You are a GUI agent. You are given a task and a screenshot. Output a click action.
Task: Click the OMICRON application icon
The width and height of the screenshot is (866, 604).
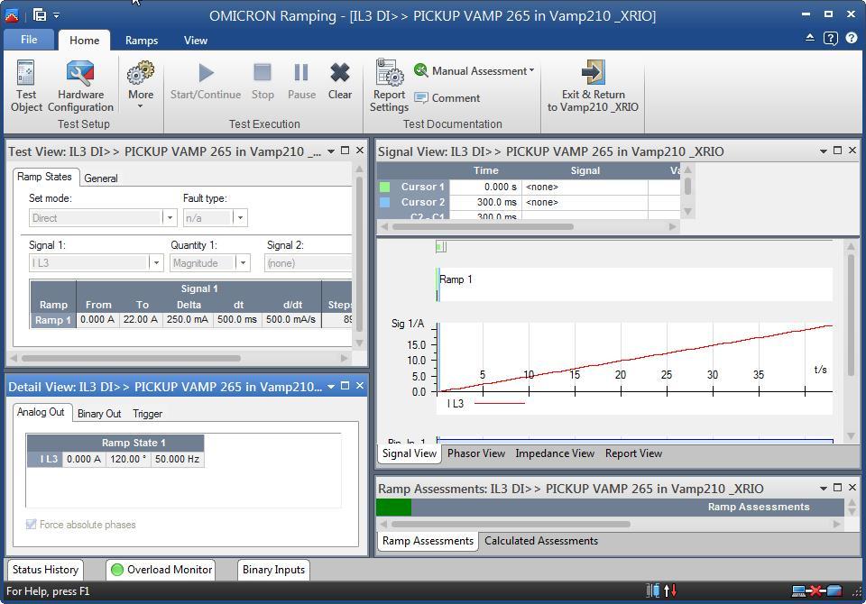point(12,15)
